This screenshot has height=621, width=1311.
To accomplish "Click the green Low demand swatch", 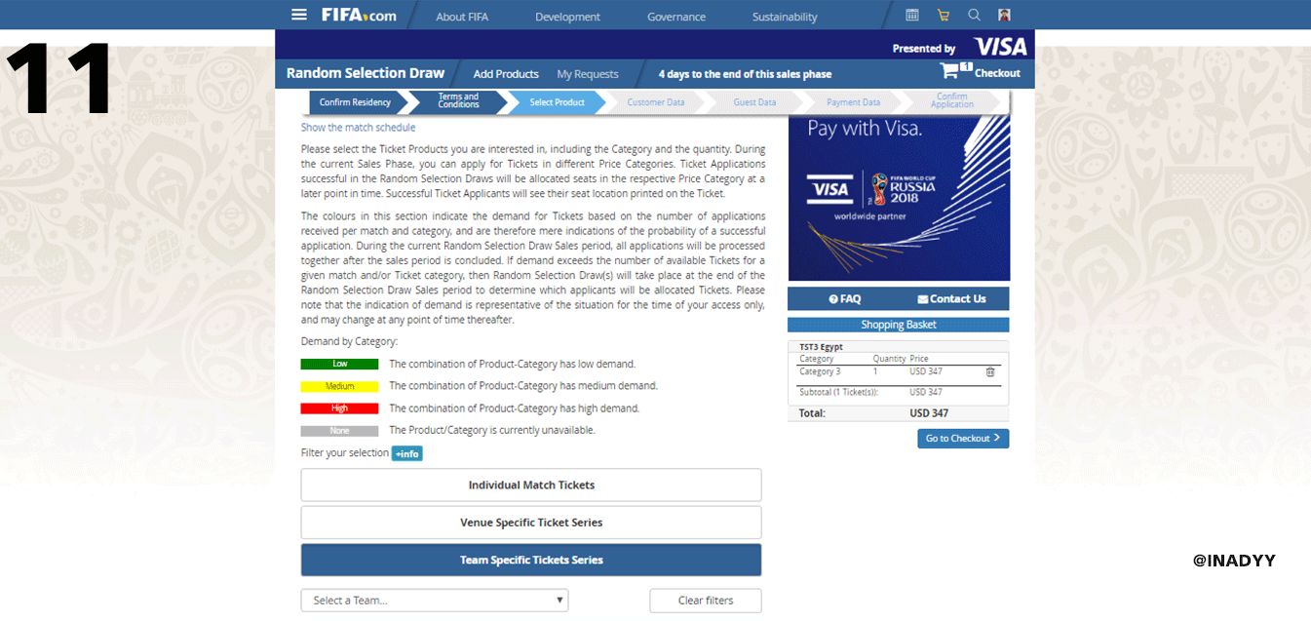I will pos(339,364).
